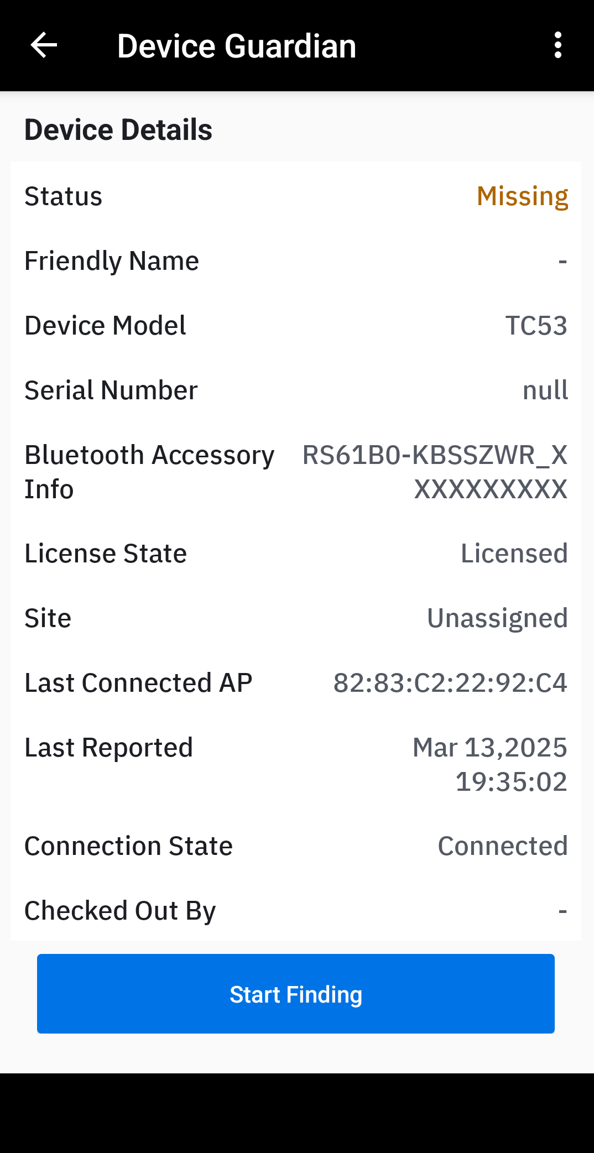Image resolution: width=594 pixels, height=1153 pixels.
Task: Tap the Mar 13,2025 last reported timestamp
Action: [490, 764]
